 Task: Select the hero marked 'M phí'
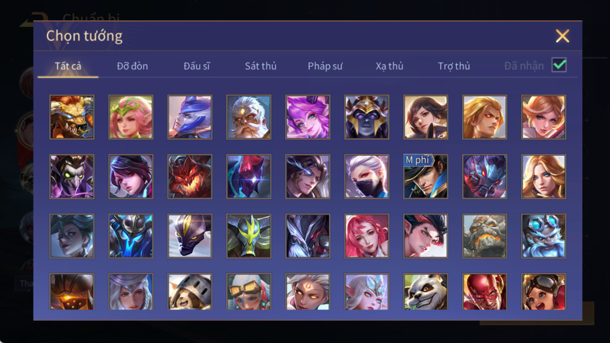(426, 176)
